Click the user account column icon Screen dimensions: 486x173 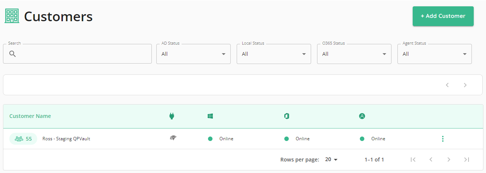(362, 116)
